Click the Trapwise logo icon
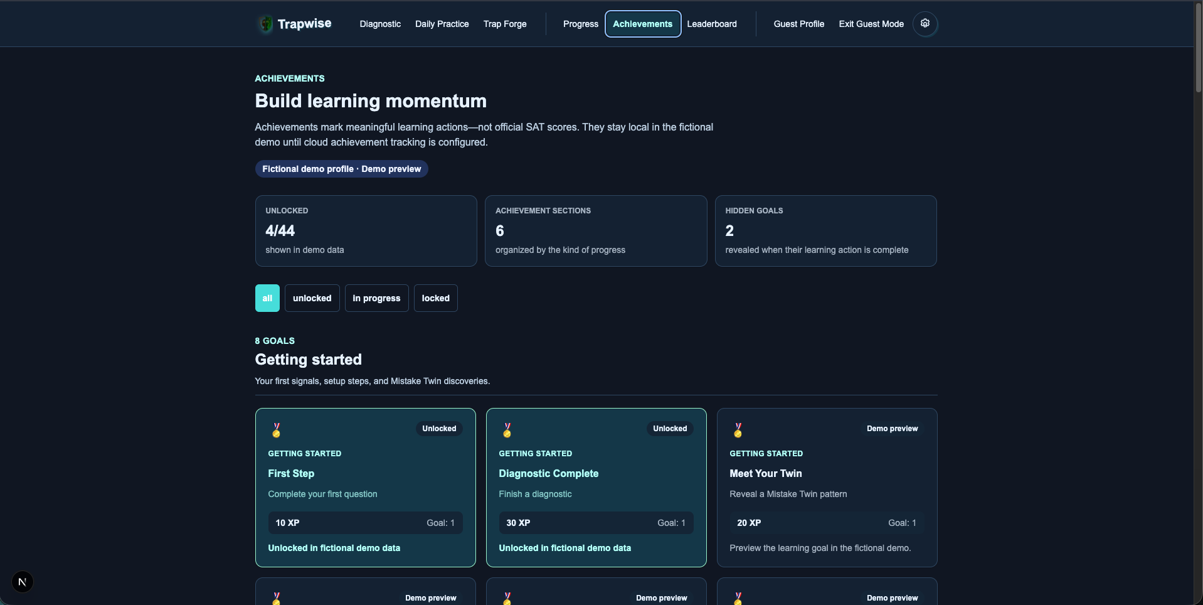1203x605 pixels. pos(266,24)
